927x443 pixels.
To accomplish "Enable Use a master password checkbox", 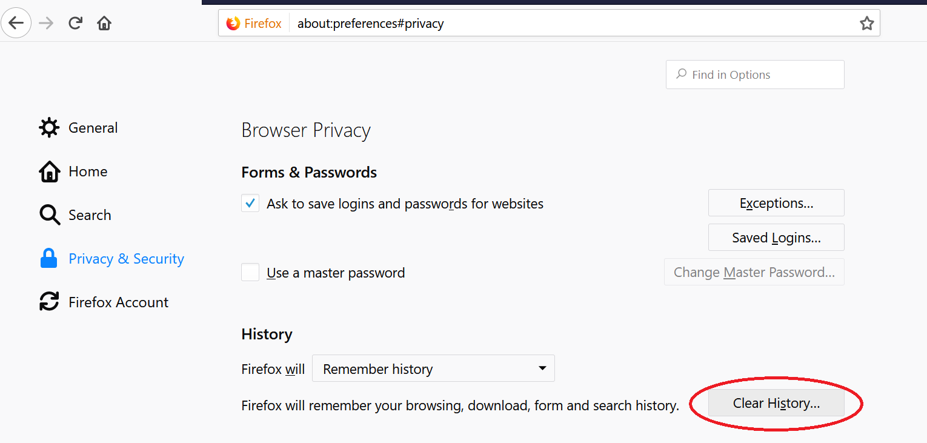I will pyautogui.click(x=250, y=272).
